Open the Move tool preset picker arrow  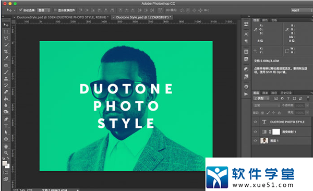(x=15, y=10)
